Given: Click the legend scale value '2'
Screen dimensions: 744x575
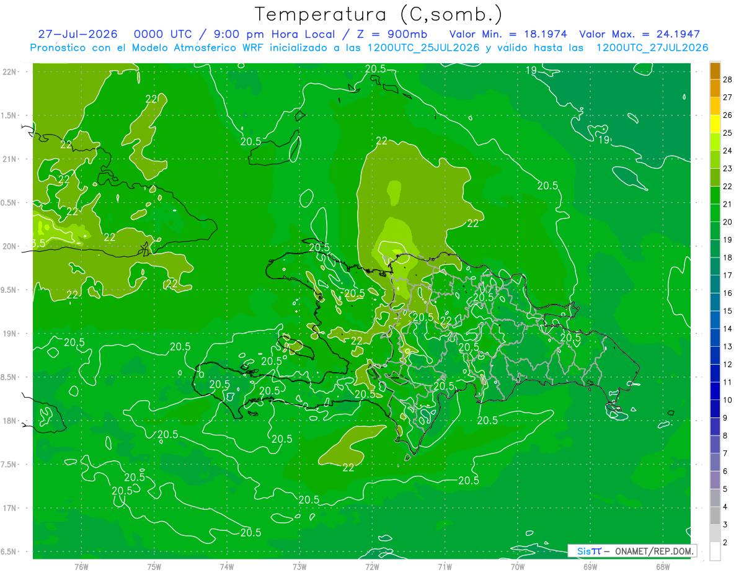Looking at the screenshot, I should [x=726, y=543].
